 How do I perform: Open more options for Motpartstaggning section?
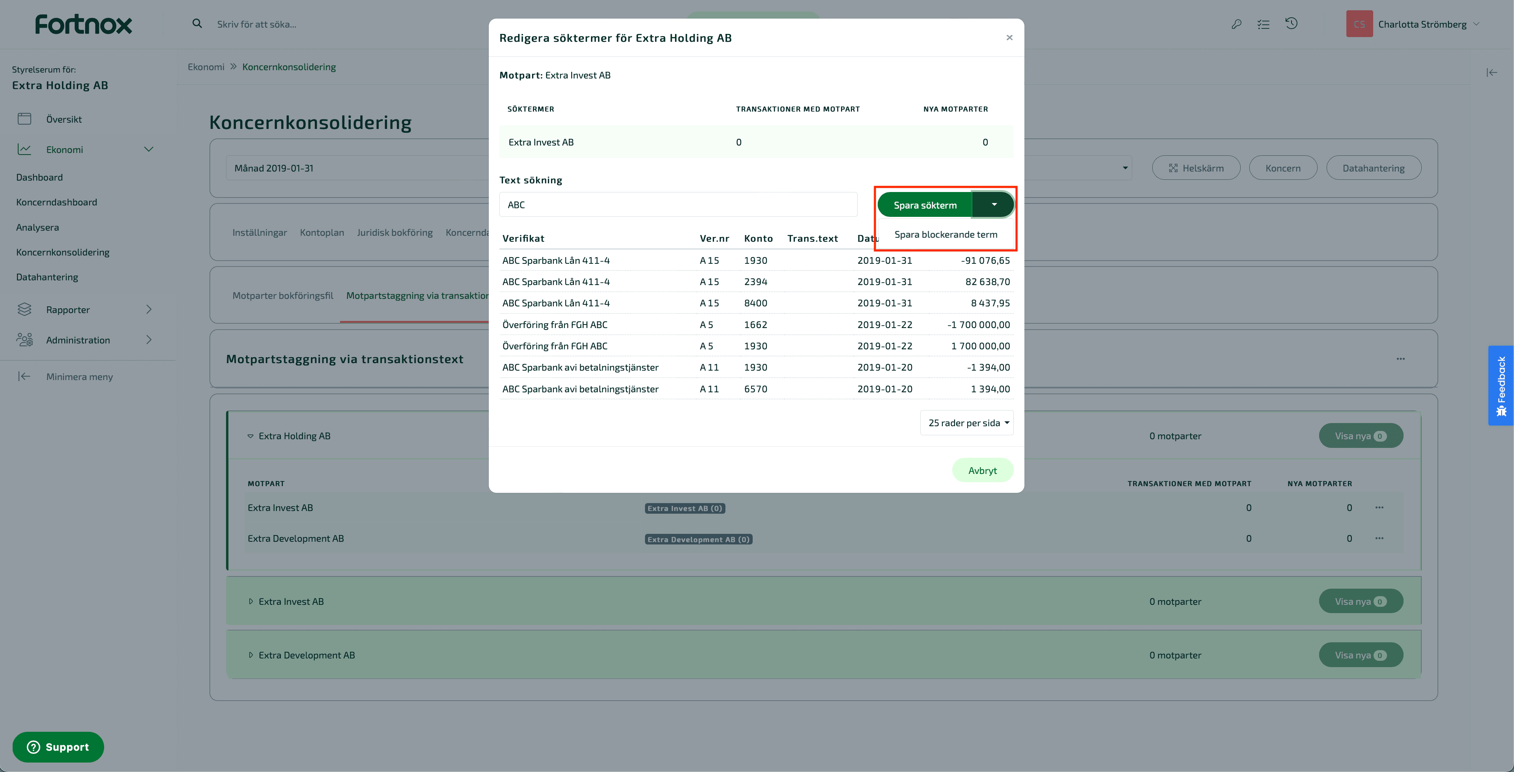tap(1400, 358)
